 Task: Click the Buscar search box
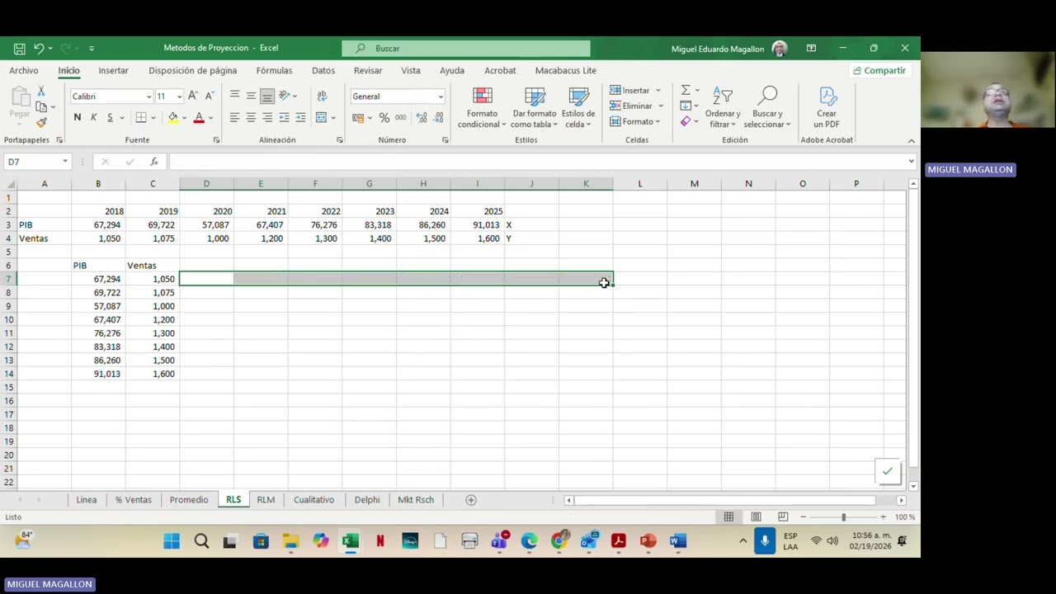pyautogui.click(x=466, y=48)
